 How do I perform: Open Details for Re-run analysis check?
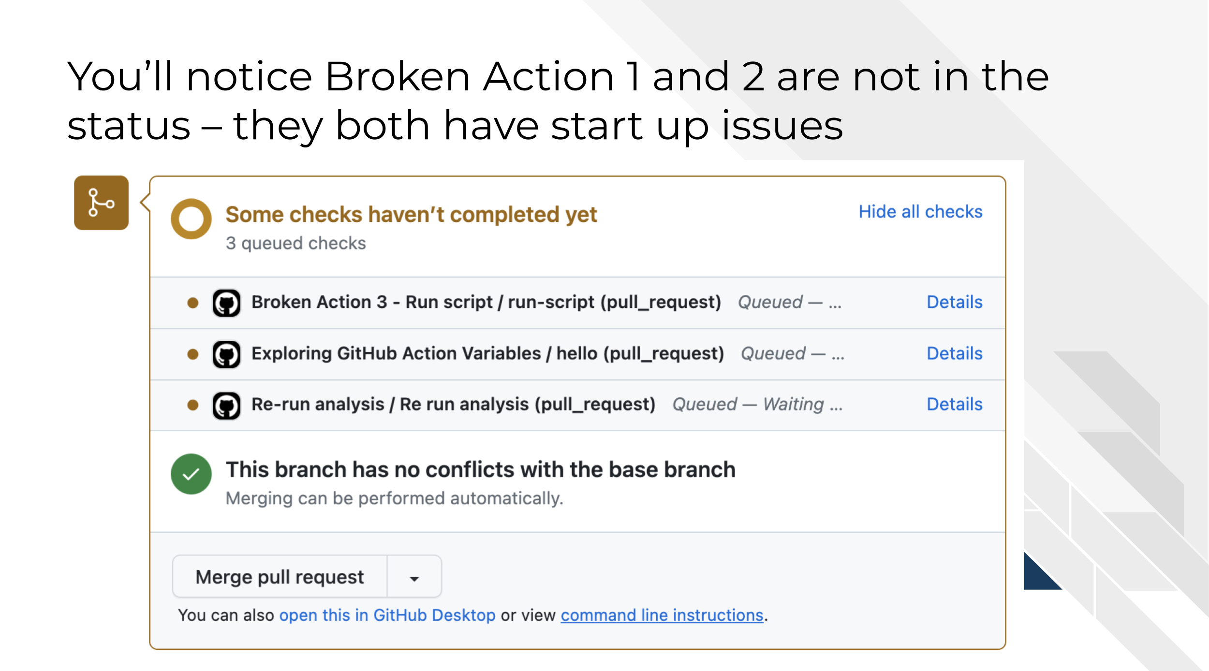pos(955,404)
